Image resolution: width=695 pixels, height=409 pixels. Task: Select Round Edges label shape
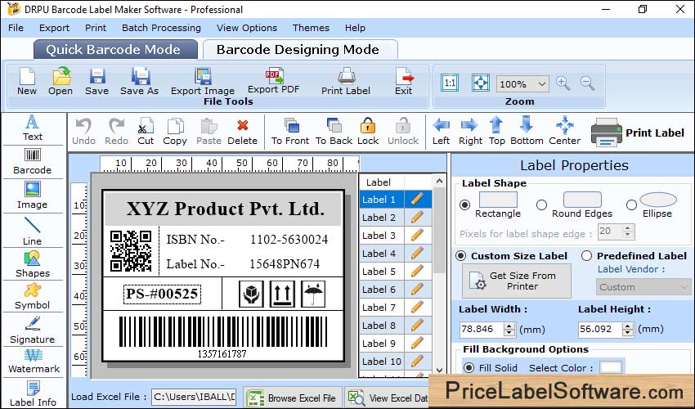click(x=541, y=204)
